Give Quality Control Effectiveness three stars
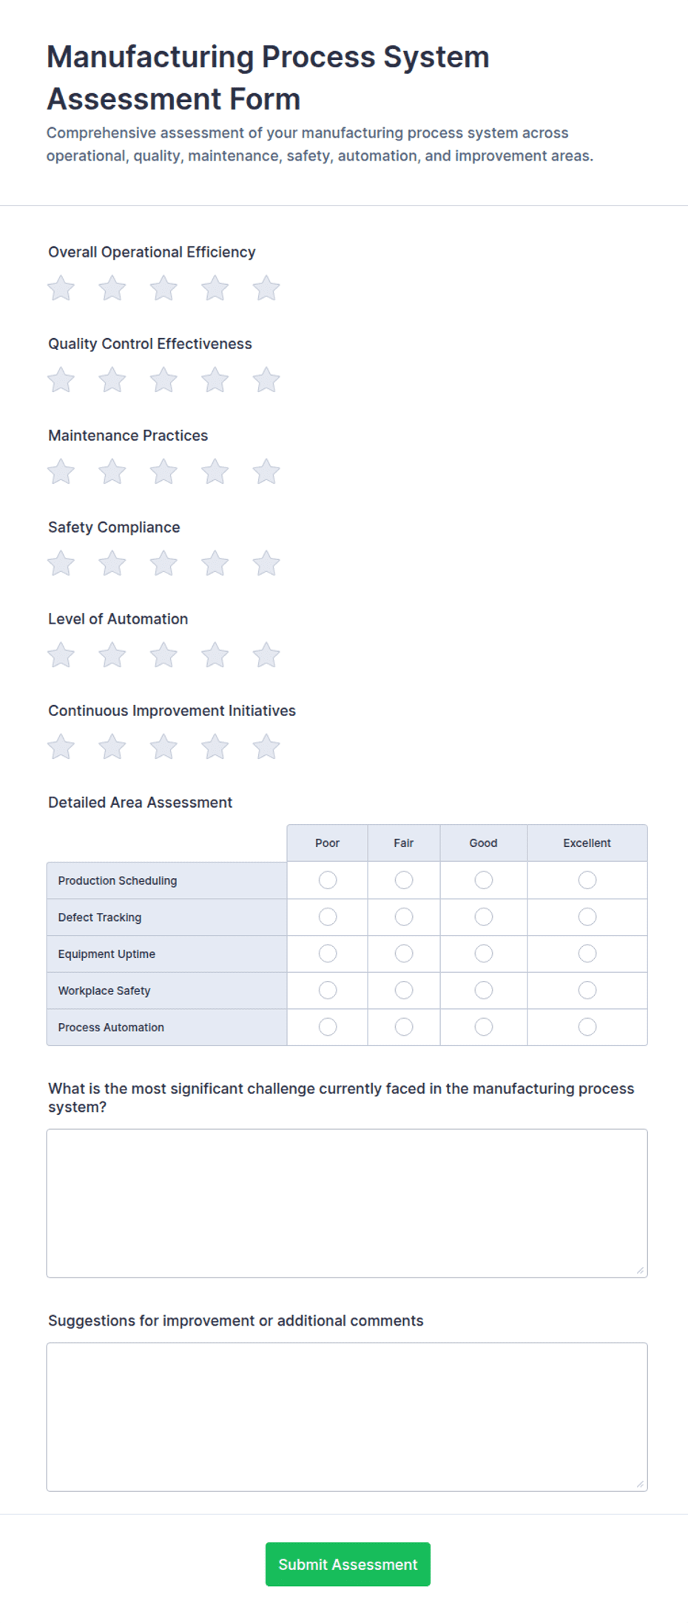Screen dimensions: 688x1623 tap(163, 379)
